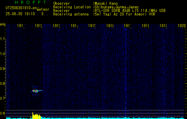Click time marker 1915

[92, 26]
